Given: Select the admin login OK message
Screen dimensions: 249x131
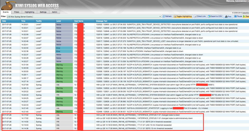Looking at the screenshot, I should tap(155, 85).
